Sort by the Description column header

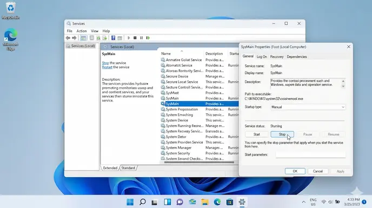point(216,54)
